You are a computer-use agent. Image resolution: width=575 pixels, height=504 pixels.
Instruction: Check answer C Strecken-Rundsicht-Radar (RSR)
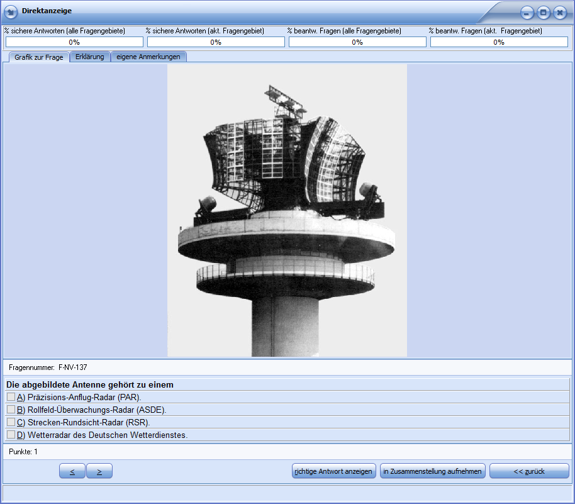click(11, 422)
